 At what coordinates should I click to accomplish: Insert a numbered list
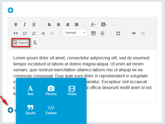pos(34,33)
